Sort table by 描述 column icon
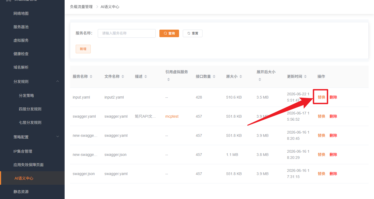The image size is (374, 199). coord(146,76)
